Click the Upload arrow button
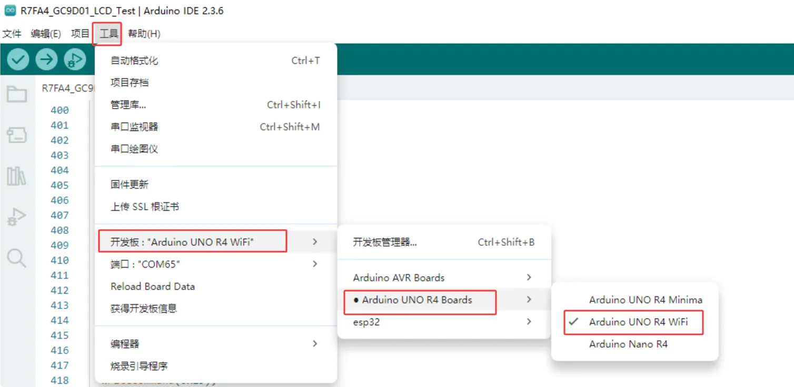Screen dimensions: 794x387 point(46,59)
